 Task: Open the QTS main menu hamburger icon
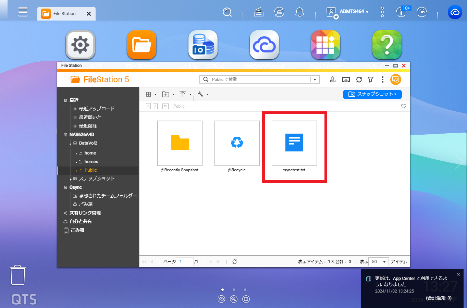point(23,12)
